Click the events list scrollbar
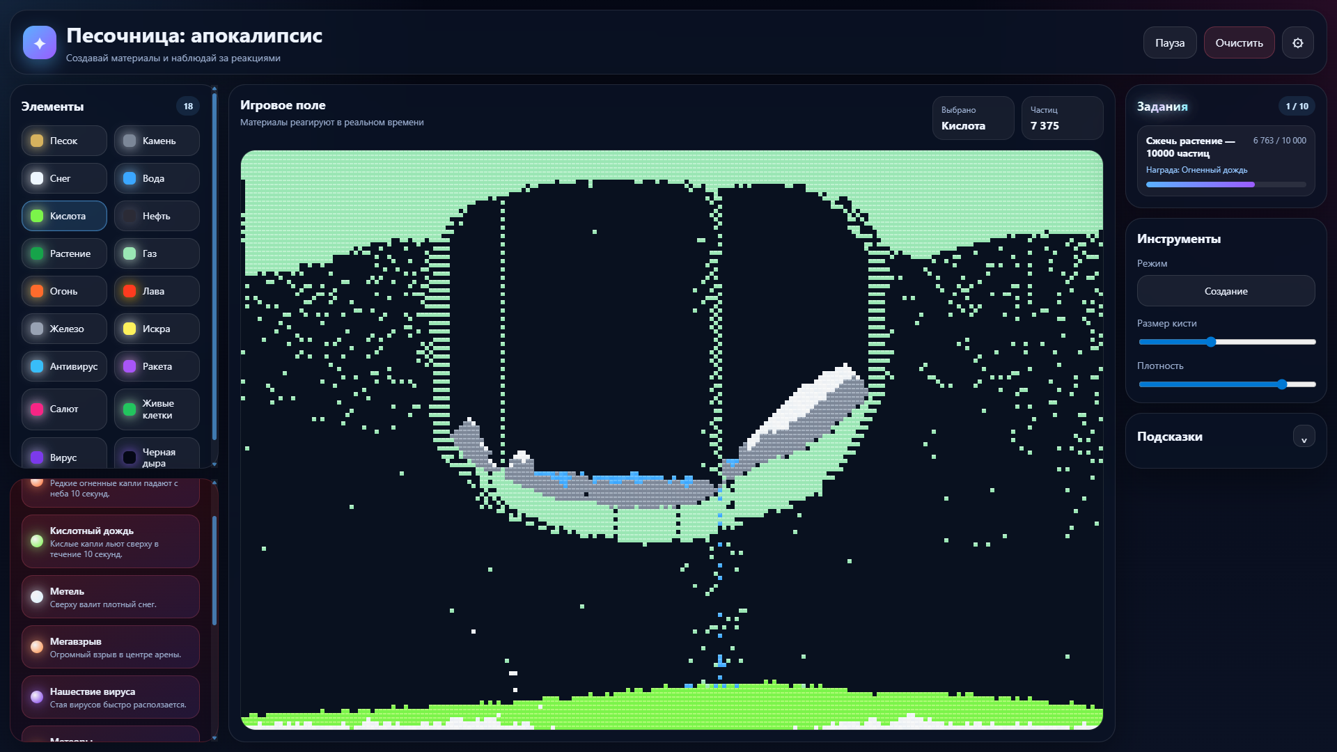Screen dimensions: 1337x752 click(x=214, y=571)
